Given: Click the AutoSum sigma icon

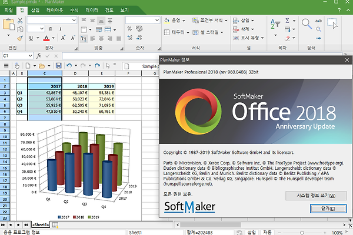Looking at the screenshot, I should (288, 21).
